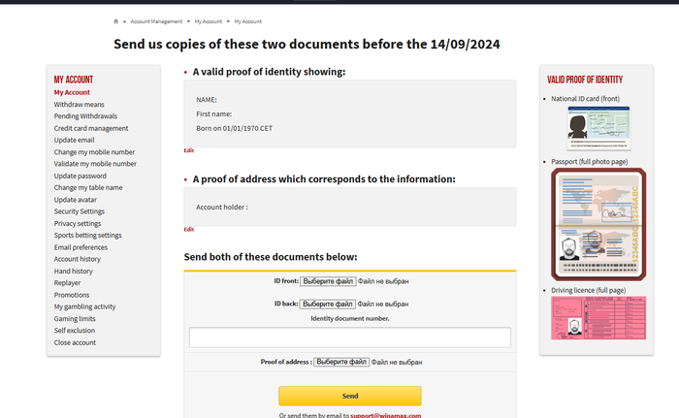
Task: Edit the proof of identity details
Action: [189, 150]
